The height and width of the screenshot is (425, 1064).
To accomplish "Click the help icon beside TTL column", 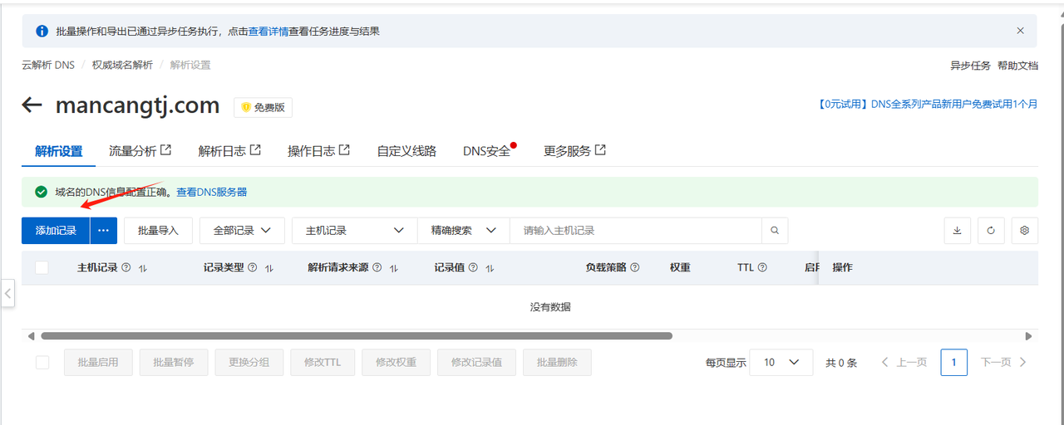I will (762, 268).
